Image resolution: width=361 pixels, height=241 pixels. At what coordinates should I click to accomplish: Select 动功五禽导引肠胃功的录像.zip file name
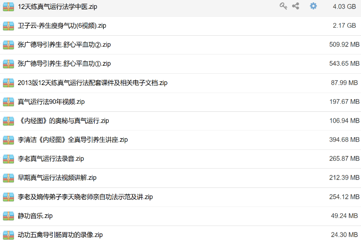60,235
